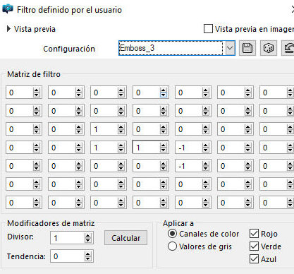
Task: Uncheck the Rojo channel checkbox
Action: [254, 234]
